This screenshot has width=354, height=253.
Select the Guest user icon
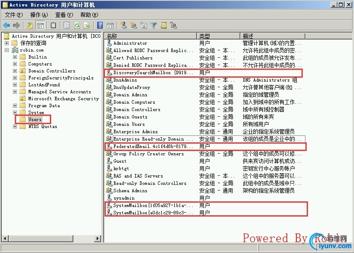tap(109, 161)
